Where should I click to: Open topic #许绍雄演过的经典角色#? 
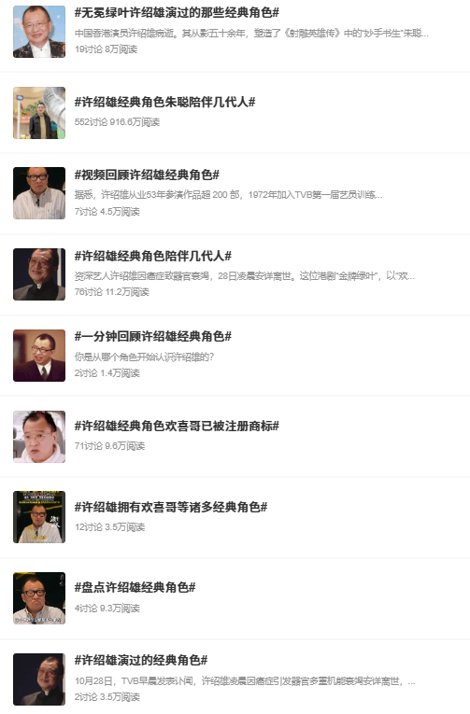[x=141, y=660]
